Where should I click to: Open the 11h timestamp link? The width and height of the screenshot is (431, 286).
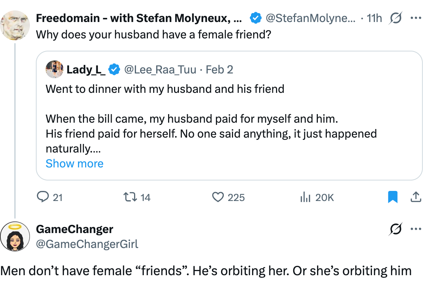[374, 18]
